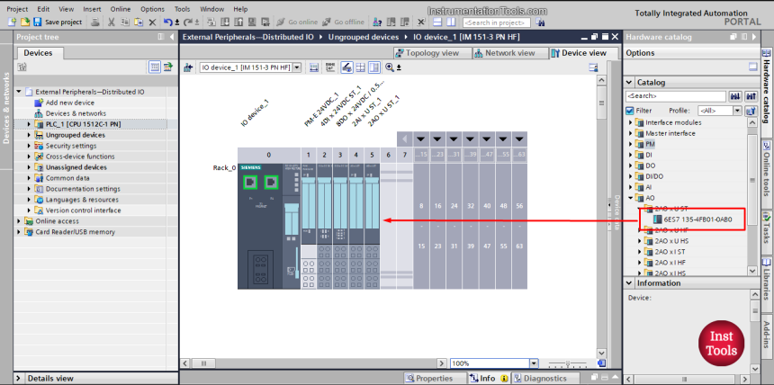Click the Undo arrow icon
Image resolution: width=774 pixels, height=385 pixels.
point(169,22)
